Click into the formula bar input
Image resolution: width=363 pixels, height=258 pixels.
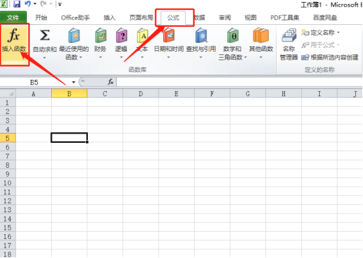pyautogui.click(x=239, y=82)
